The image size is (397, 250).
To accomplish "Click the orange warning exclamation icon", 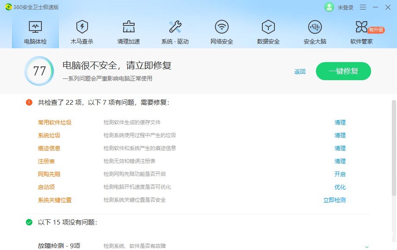I will (29, 103).
